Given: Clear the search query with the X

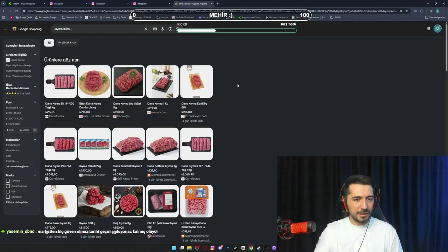Looking at the screenshot, I should coord(146,29).
